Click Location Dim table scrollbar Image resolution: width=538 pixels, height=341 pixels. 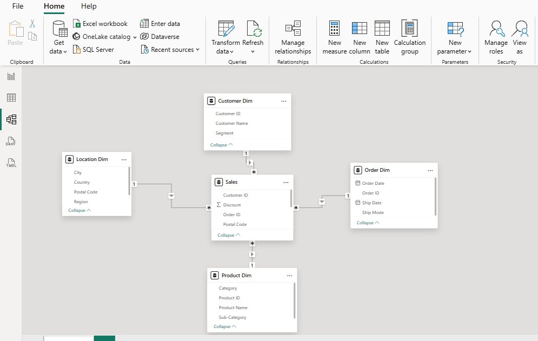coord(129,181)
